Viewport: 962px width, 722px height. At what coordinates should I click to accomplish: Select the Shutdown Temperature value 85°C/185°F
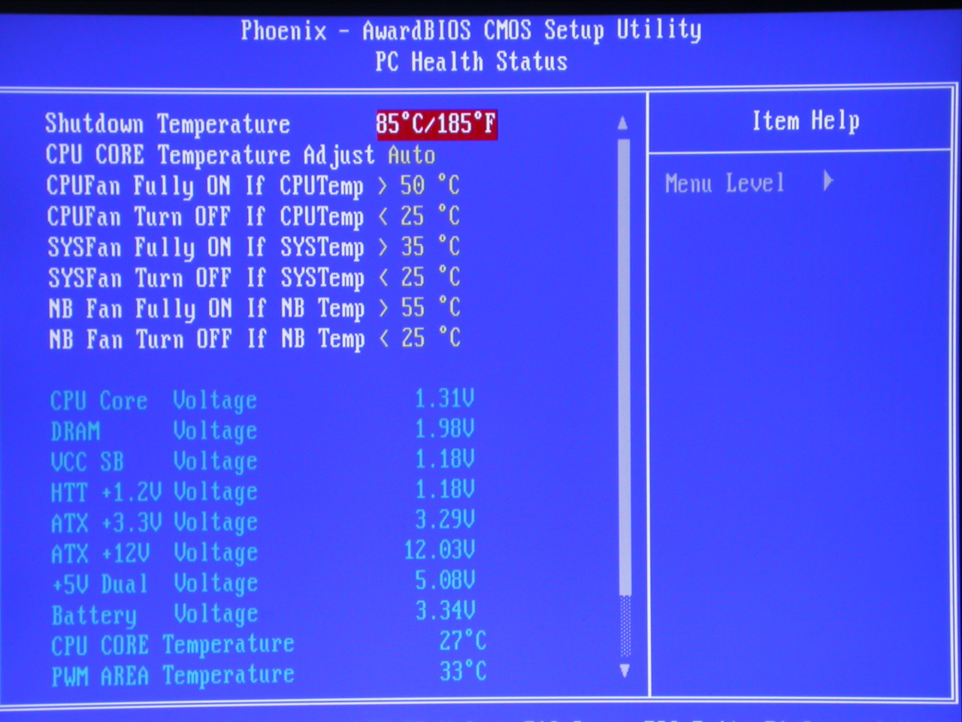[437, 124]
